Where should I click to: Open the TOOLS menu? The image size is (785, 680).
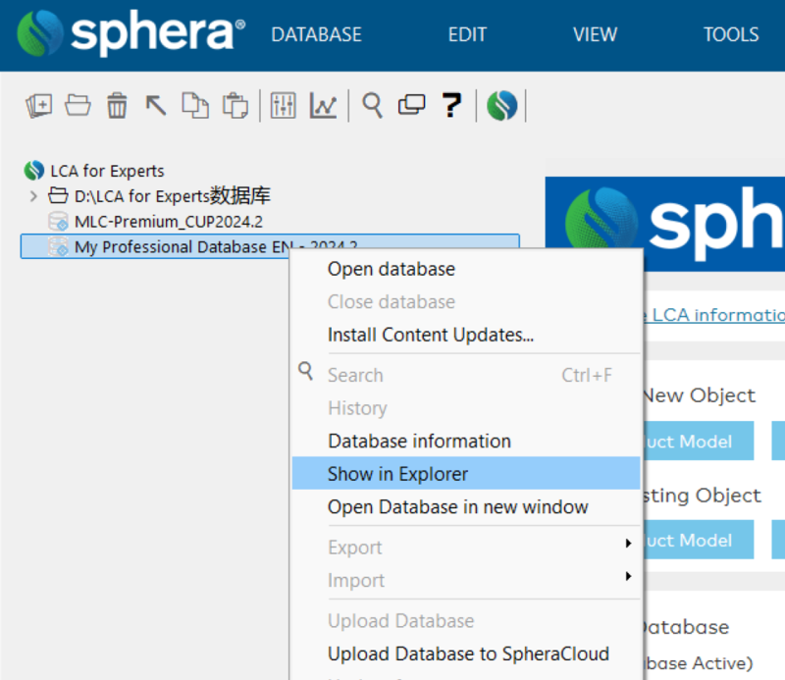731,34
